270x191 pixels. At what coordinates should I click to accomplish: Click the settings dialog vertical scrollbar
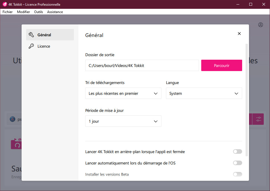click(247, 100)
